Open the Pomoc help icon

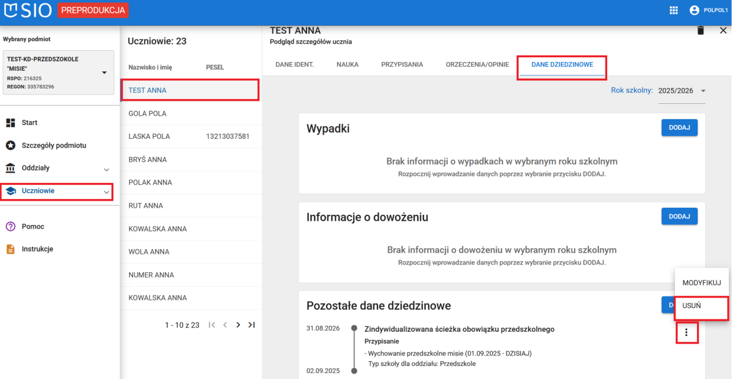click(10, 226)
